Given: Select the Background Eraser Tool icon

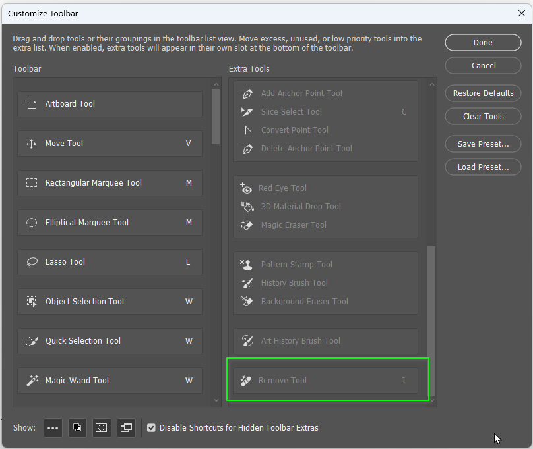Looking at the screenshot, I should pyautogui.click(x=247, y=302).
